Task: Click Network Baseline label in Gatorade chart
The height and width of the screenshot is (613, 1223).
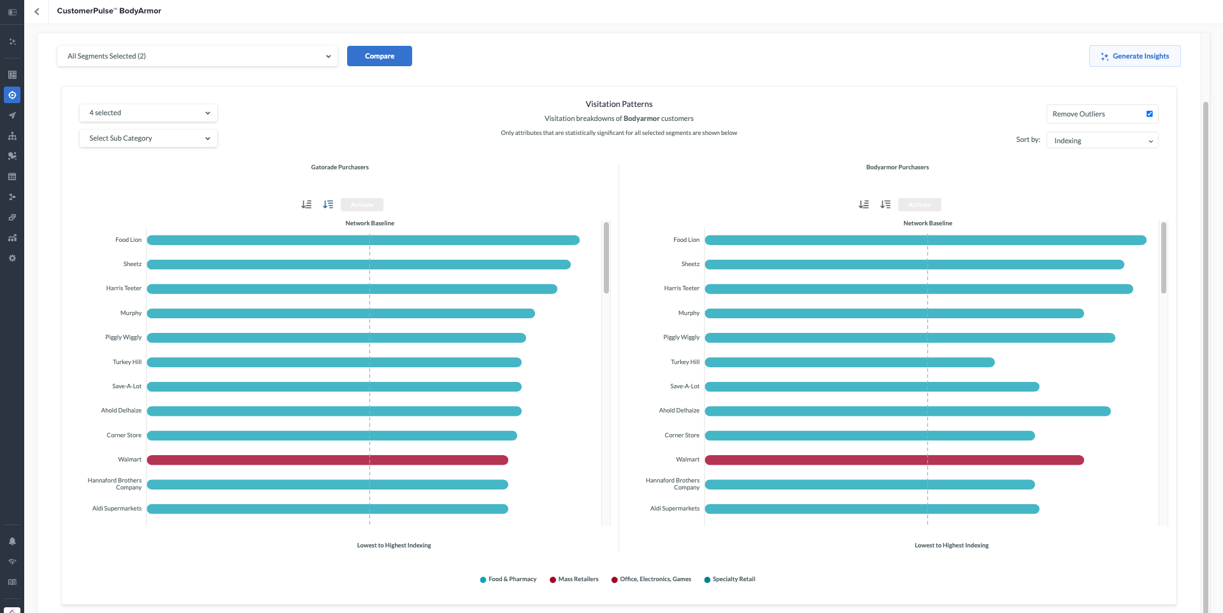Action: click(370, 223)
